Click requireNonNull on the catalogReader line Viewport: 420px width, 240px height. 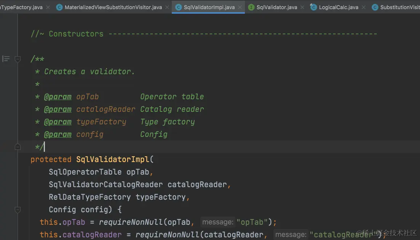[168, 235]
